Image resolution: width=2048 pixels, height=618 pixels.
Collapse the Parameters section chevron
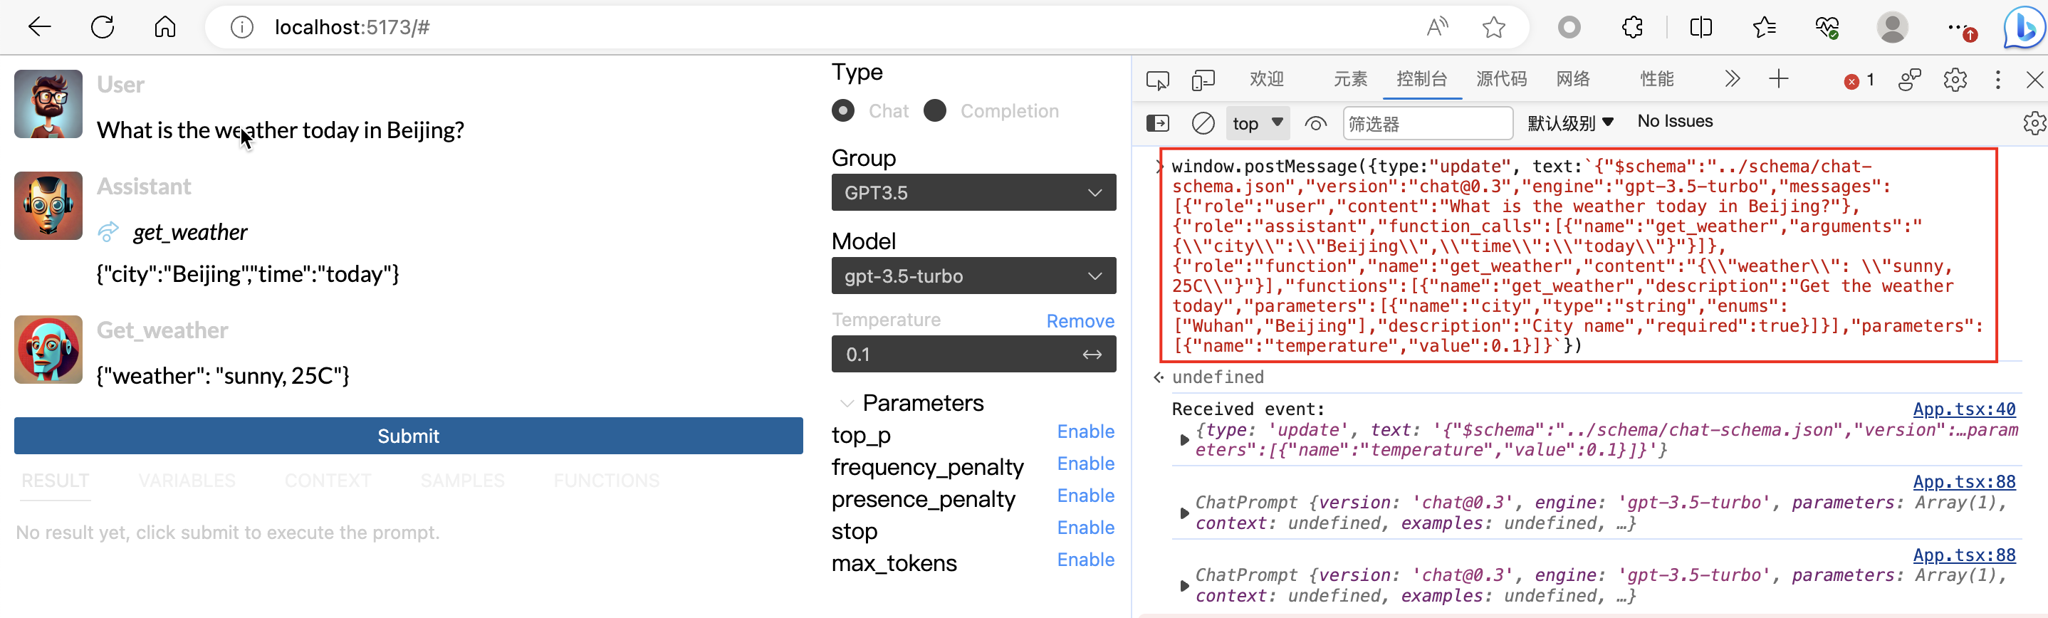(847, 403)
